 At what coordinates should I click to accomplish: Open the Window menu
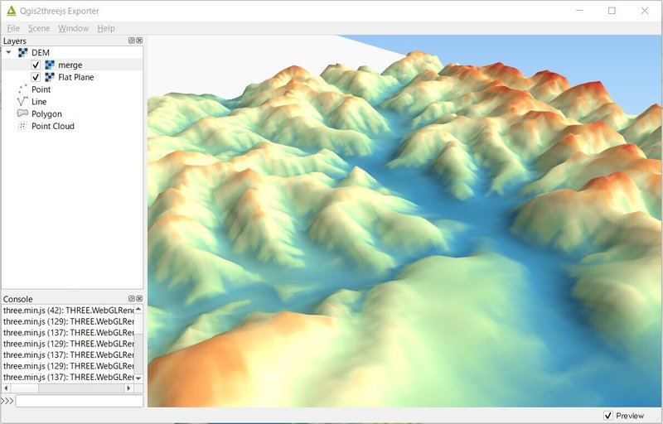[74, 28]
